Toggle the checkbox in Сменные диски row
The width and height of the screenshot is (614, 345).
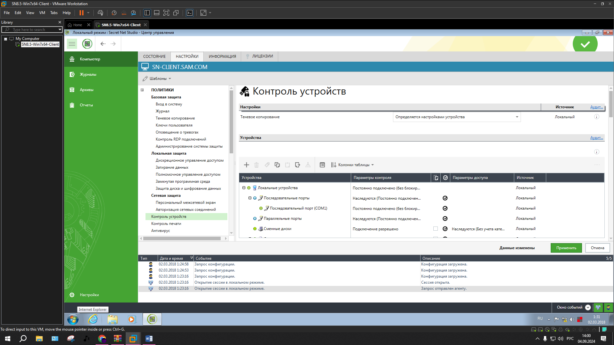[436, 229]
